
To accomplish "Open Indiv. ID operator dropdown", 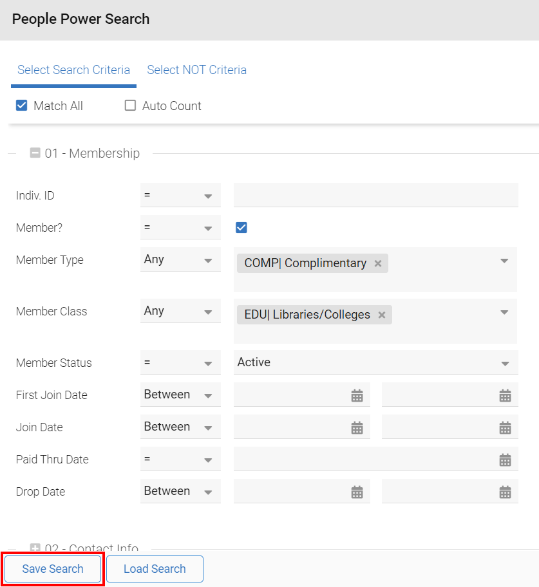I will tap(180, 195).
